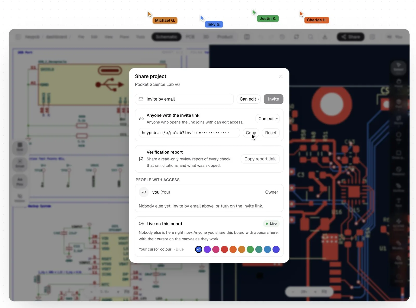Select the checkmarked blue cursor colour
The image size is (416, 308).
click(199, 249)
